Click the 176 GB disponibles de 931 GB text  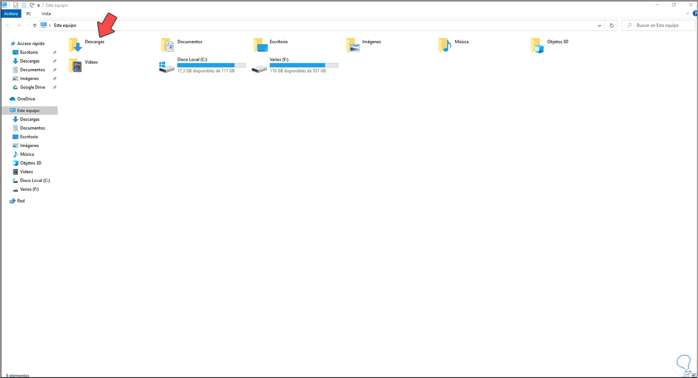click(298, 71)
